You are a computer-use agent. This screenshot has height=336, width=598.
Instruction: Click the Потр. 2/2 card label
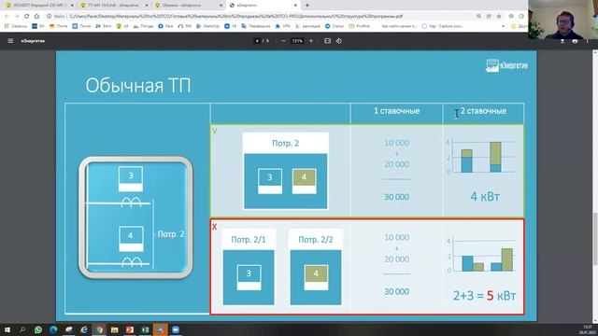point(316,240)
